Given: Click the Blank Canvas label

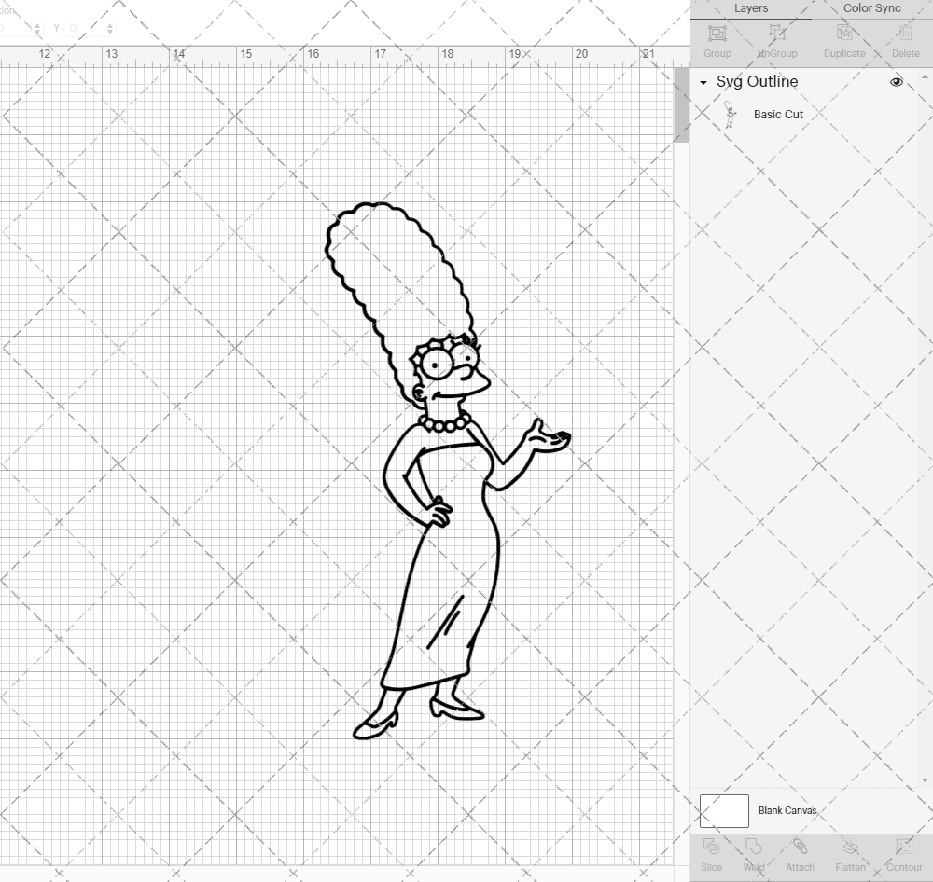Looking at the screenshot, I should (x=787, y=811).
